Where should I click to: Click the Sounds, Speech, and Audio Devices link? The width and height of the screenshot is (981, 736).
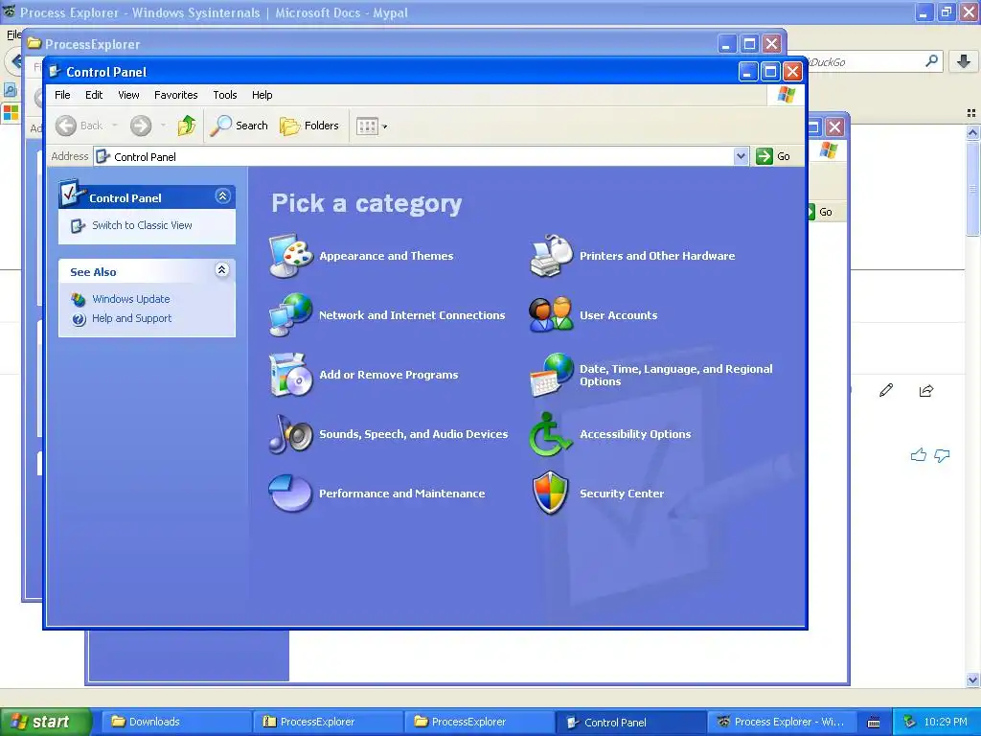[x=414, y=434]
